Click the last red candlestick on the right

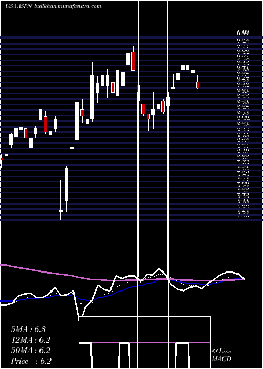coord(198,85)
